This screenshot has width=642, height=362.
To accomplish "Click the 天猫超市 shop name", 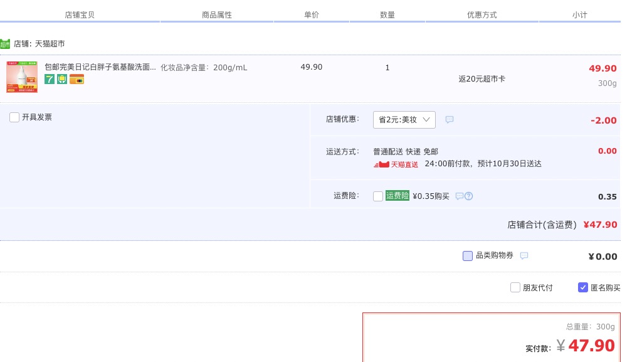I will (50, 44).
